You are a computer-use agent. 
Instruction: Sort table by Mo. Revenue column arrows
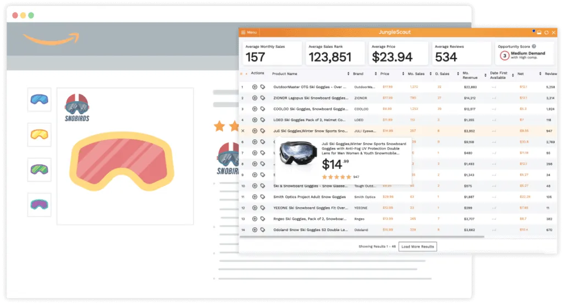click(x=485, y=75)
